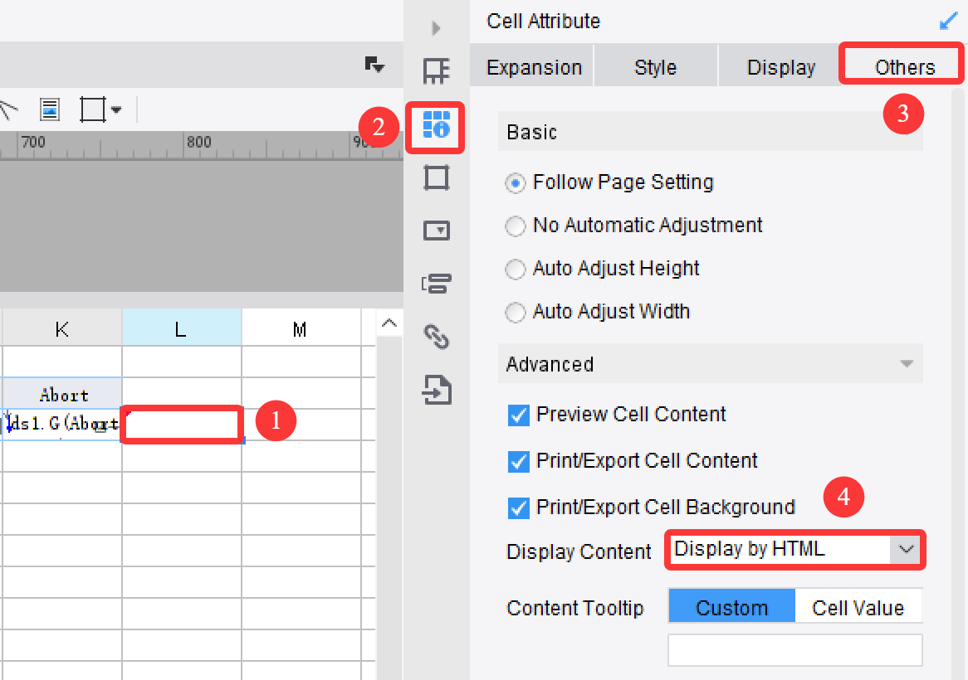Click the image insert icon in toolbar
This screenshot has width=968, height=680.
pos(49,109)
